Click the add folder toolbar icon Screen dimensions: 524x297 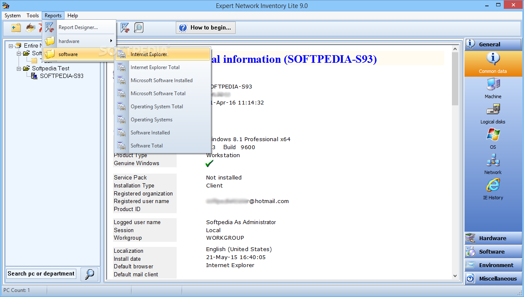[x=16, y=28]
